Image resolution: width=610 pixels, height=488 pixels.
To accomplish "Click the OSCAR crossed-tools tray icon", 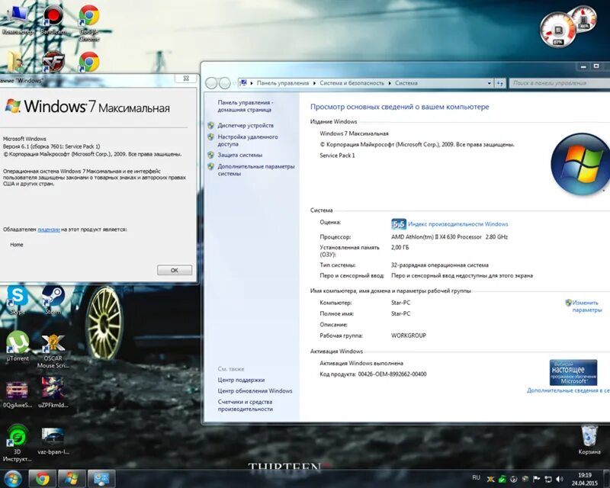I will (x=491, y=479).
